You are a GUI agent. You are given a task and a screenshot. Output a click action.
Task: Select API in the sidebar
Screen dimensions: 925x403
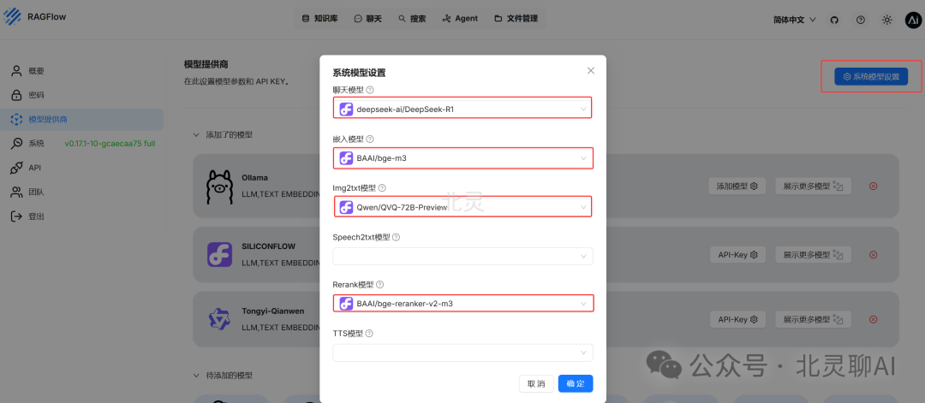click(82, 168)
